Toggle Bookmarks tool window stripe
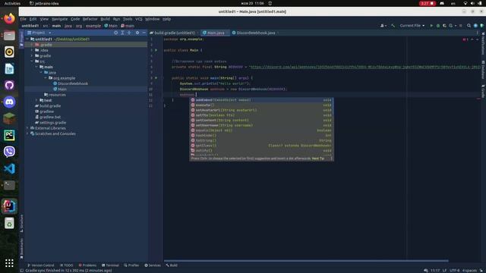Viewport: 486px width, 273px height. coord(21,249)
